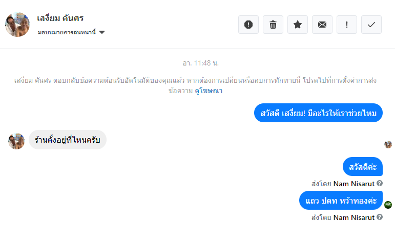Open the ดูโฆษณา link
This screenshot has width=395, height=244.
point(209,91)
